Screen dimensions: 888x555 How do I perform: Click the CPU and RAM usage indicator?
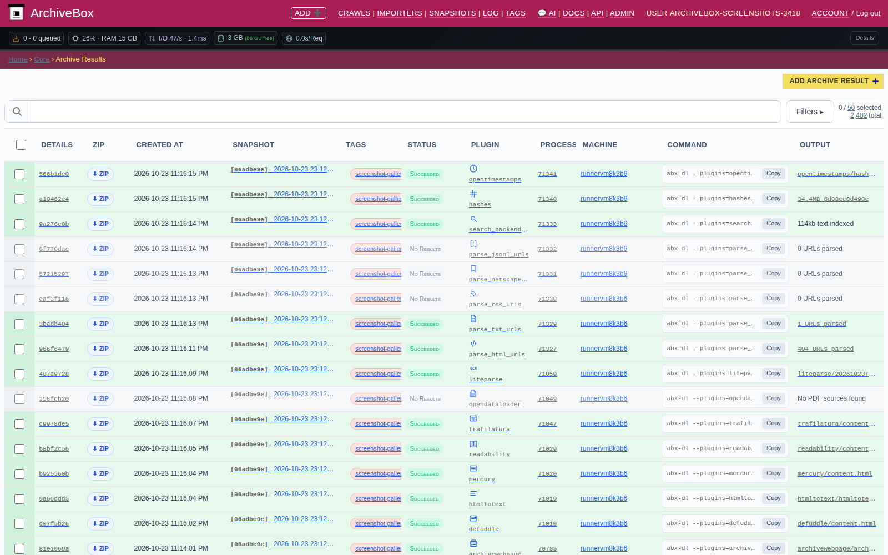(x=104, y=38)
